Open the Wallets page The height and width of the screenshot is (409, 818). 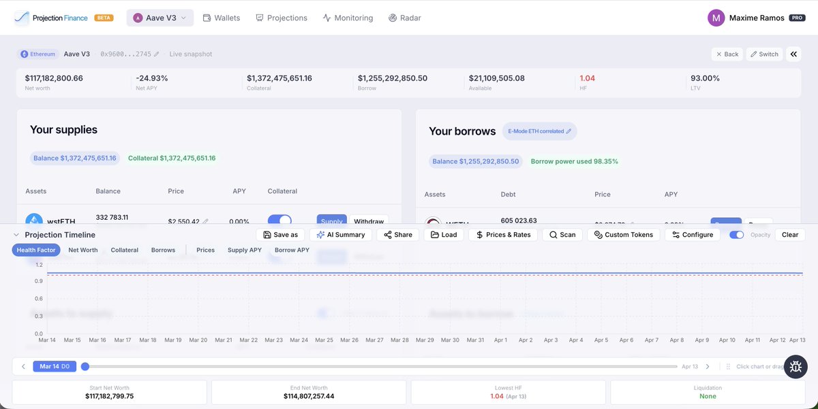222,18
